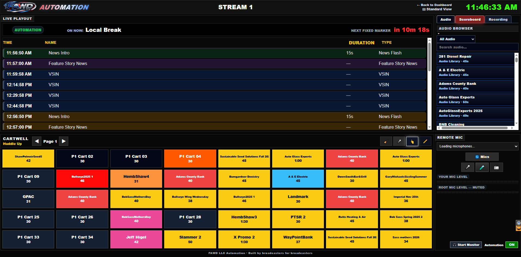
Task: Refresh microphones with the Mics button
Action: (482, 157)
